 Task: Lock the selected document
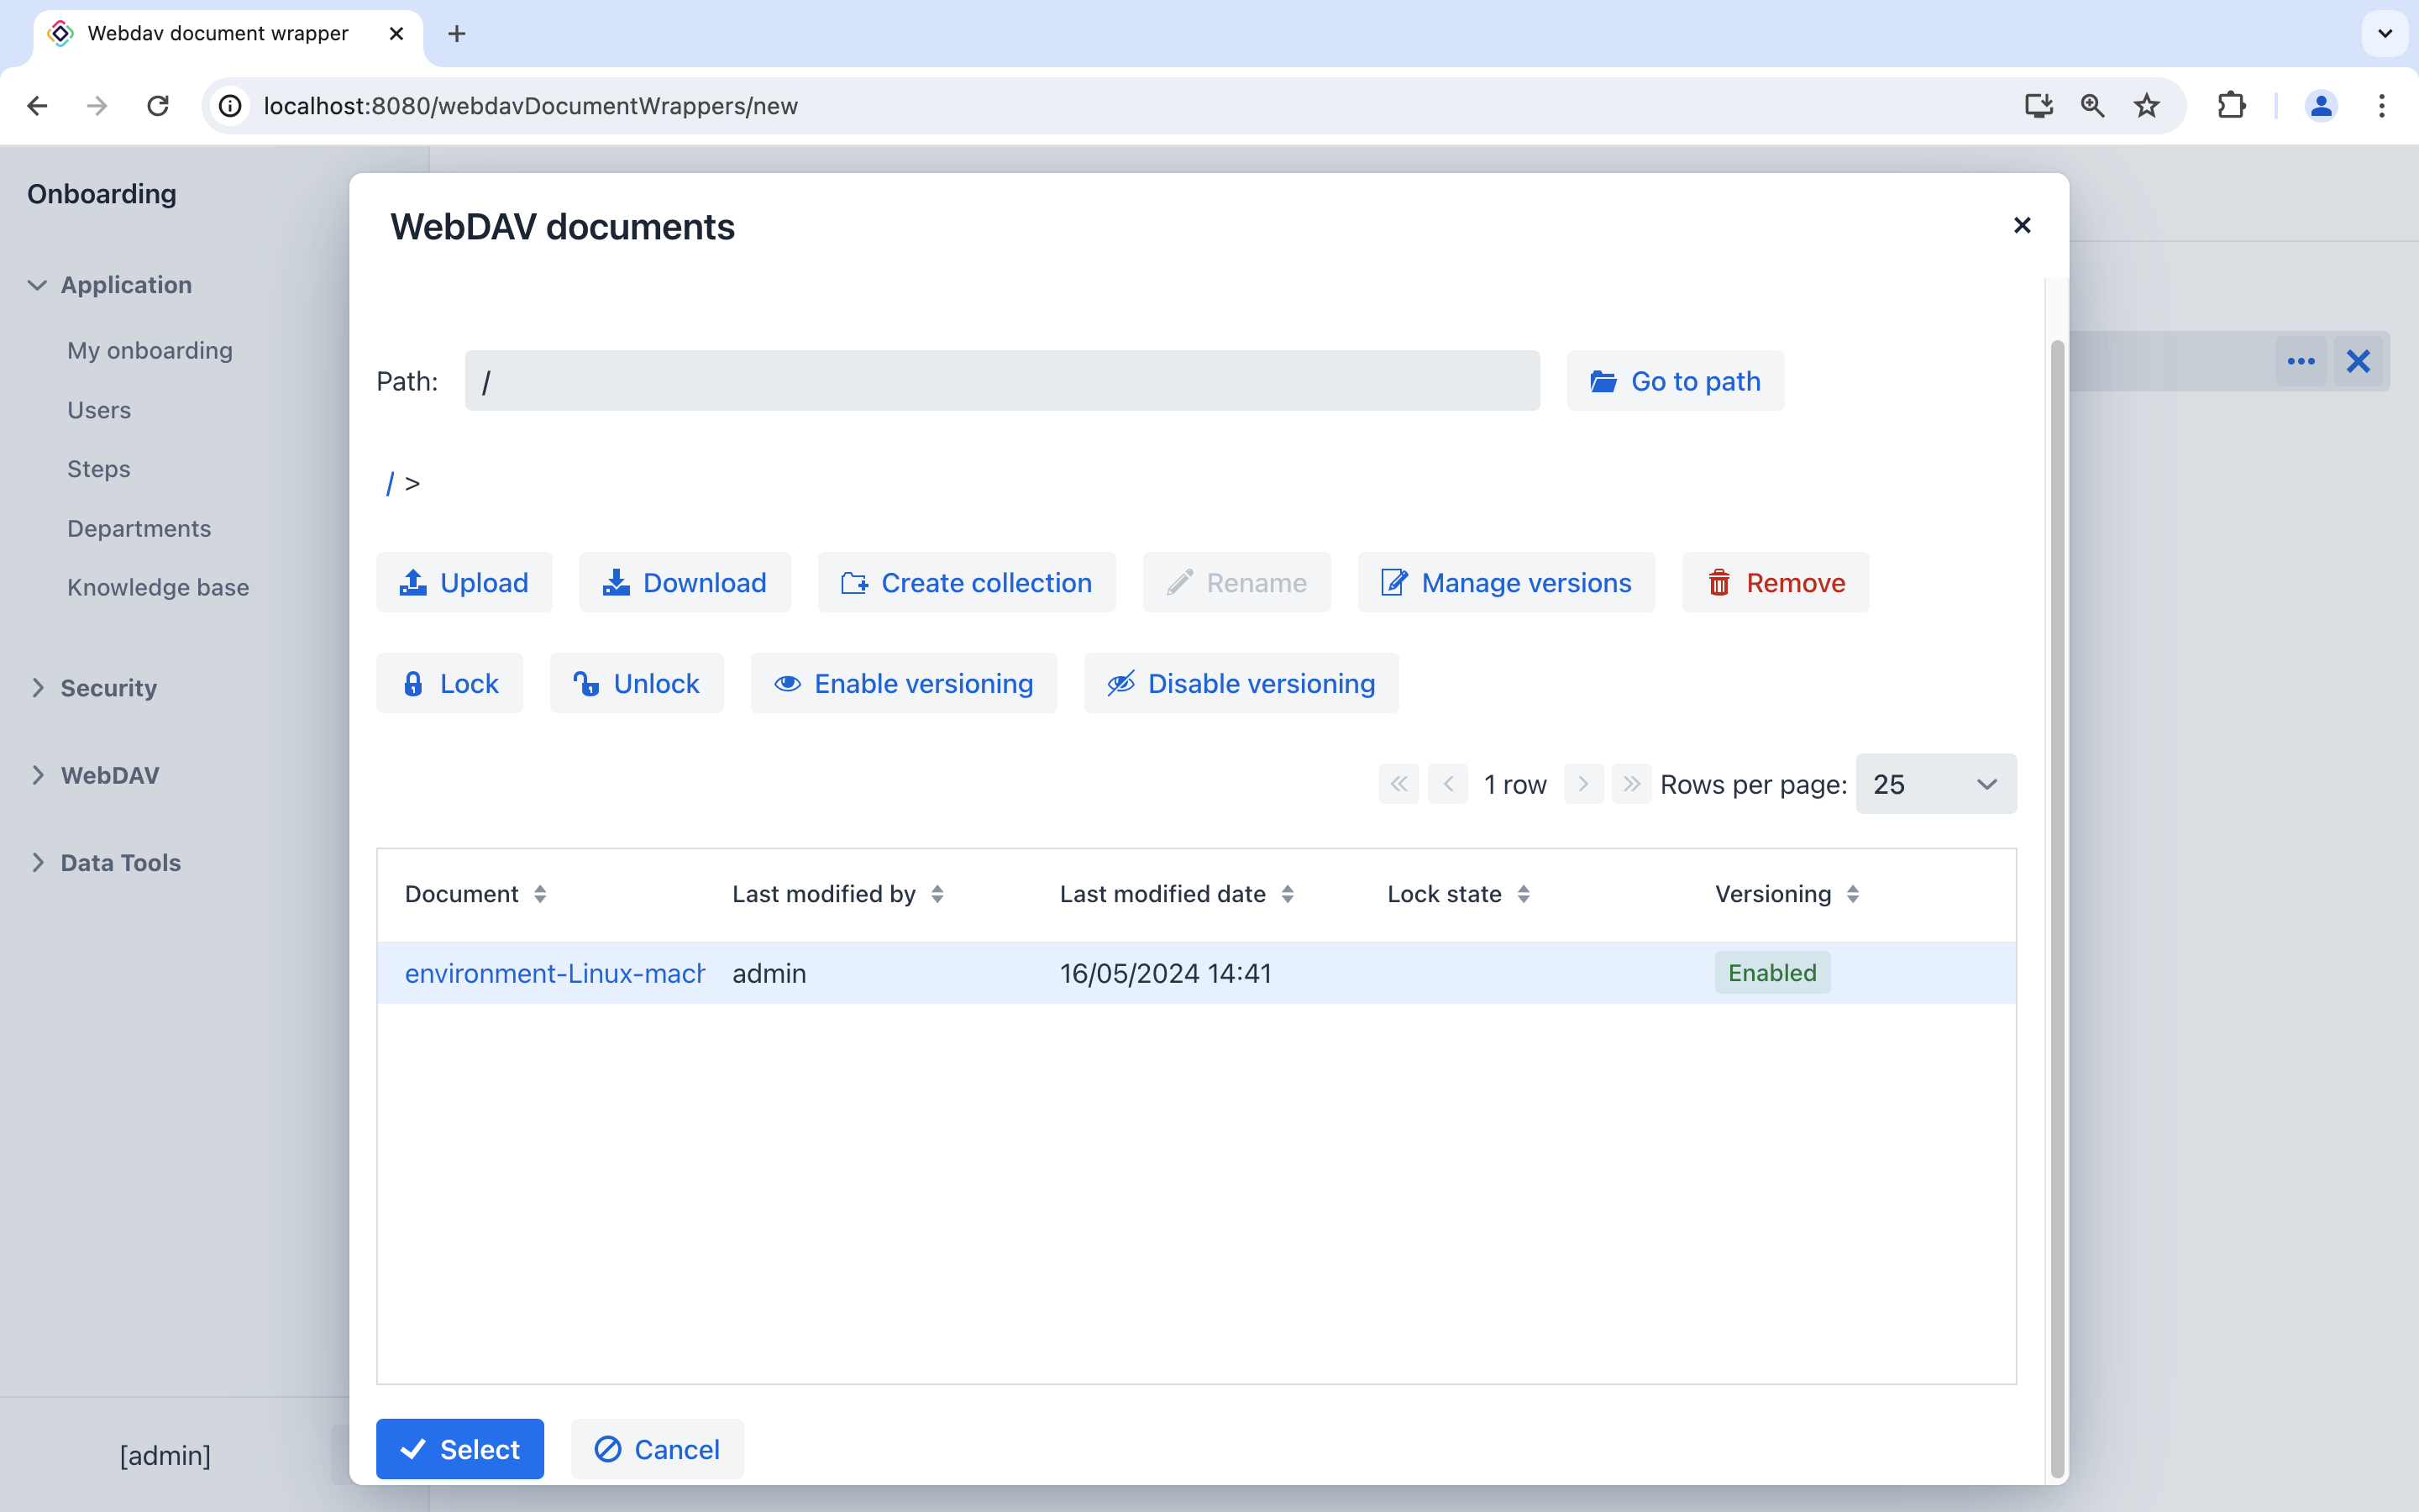tap(450, 683)
